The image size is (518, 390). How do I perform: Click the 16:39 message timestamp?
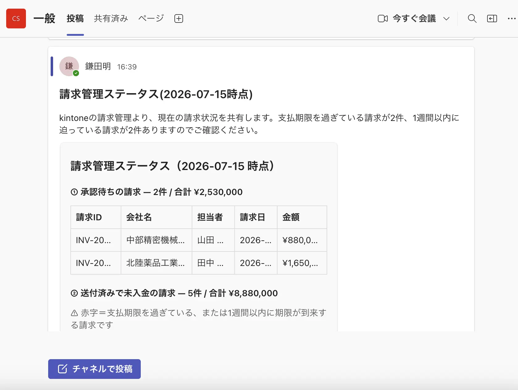click(x=127, y=67)
